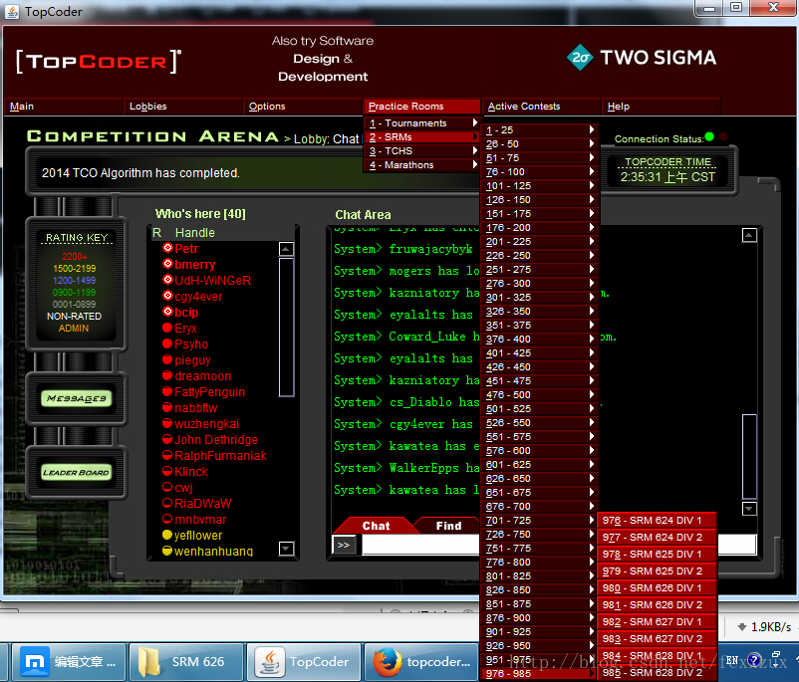The height and width of the screenshot is (682, 799).
Task: Click the TopCoder logo banner
Action: tap(99, 62)
